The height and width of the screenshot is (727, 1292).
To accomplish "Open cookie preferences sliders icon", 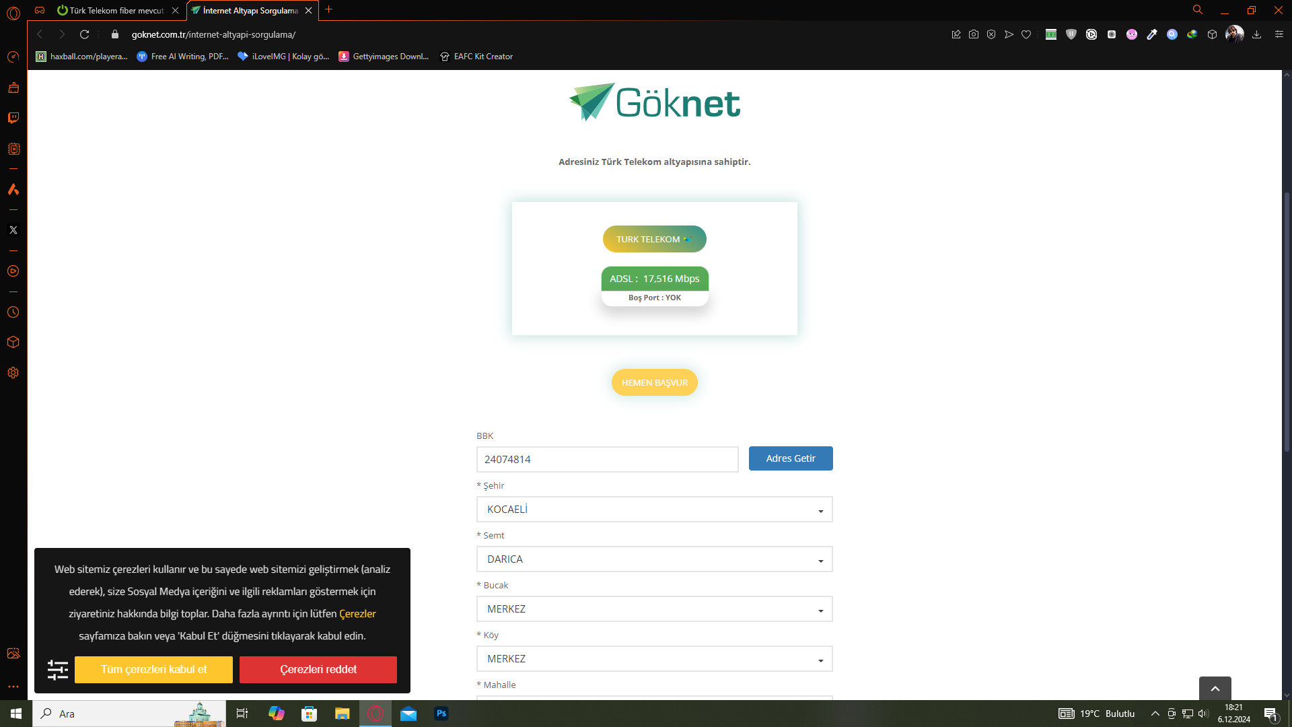I will pyautogui.click(x=58, y=670).
